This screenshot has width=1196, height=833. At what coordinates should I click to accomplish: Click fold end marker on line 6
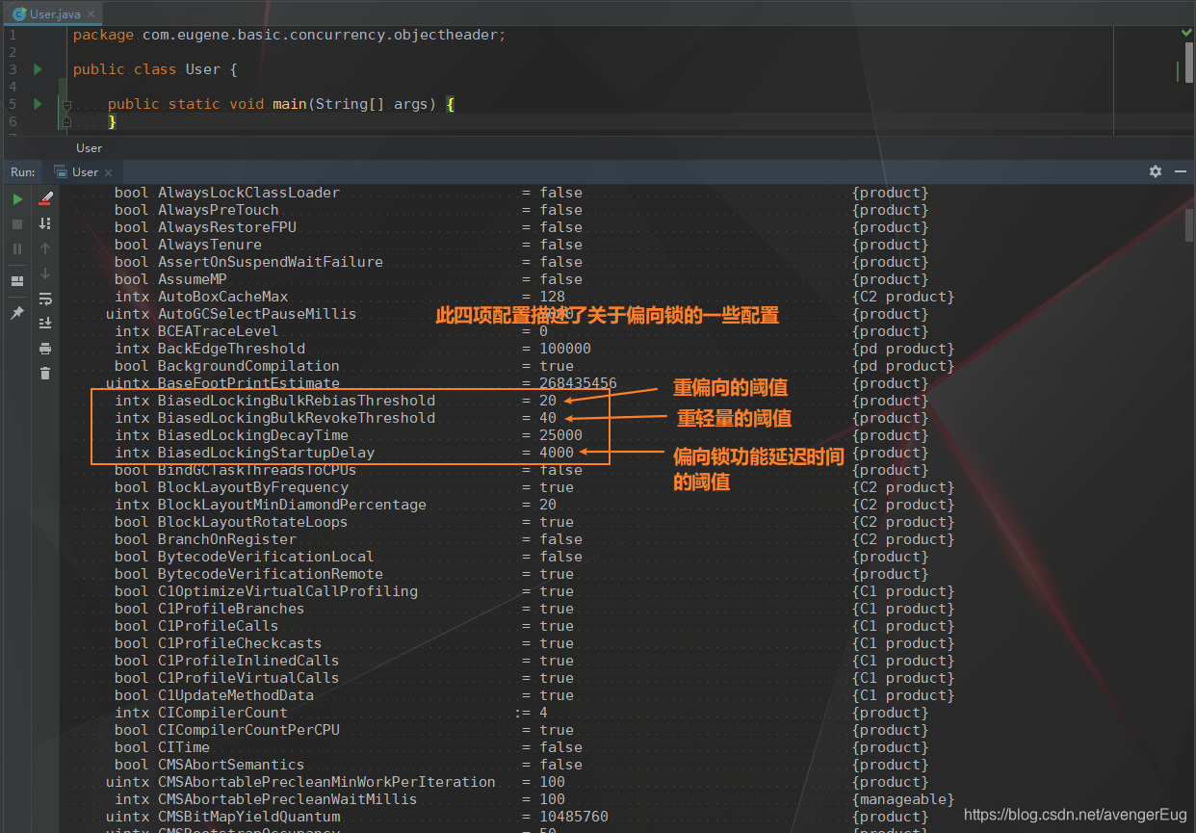[66, 121]
